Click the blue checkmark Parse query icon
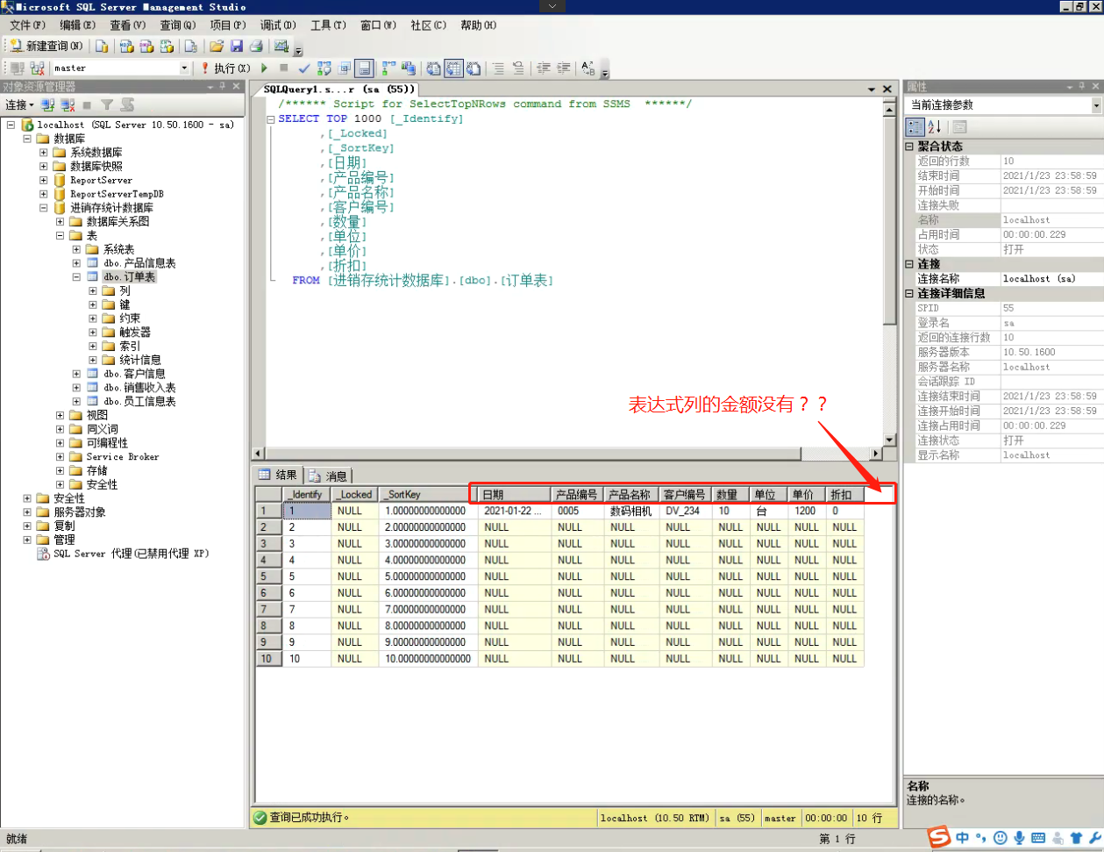 pyautogui.click(x=303, y=68)
